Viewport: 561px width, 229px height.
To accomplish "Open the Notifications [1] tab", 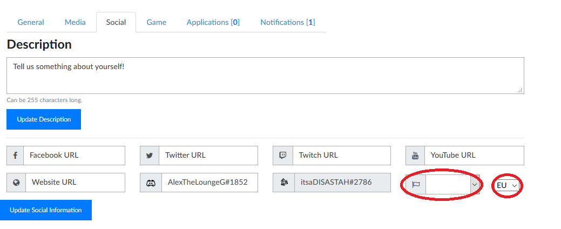I will 288,22.
